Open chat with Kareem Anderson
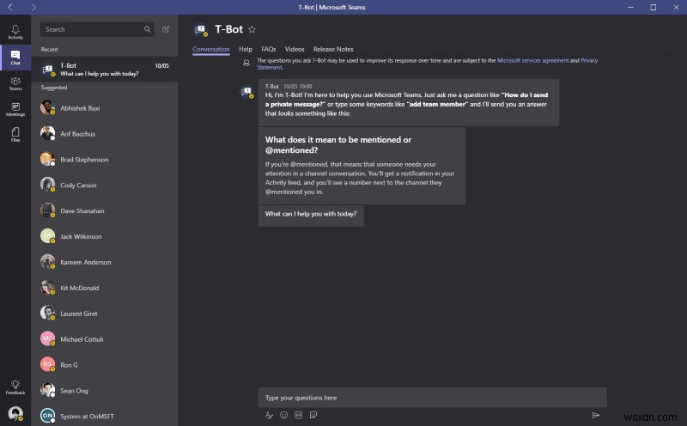The image size is (687, 426). pyautogui.click(x=105, y=262)
